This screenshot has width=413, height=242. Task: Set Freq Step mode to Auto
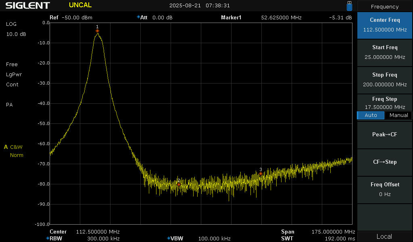click(x=371, y=115)
